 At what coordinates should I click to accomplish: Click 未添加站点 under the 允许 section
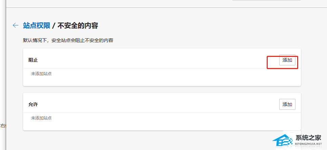(x=41, y=118)
